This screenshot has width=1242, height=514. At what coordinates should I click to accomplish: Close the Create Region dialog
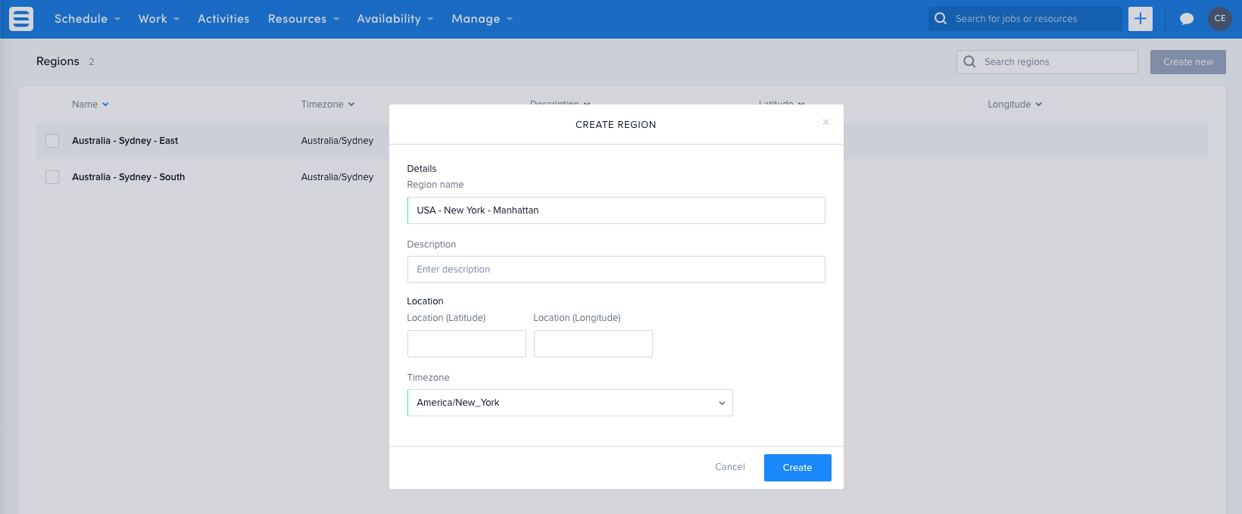tap(825, 122)
